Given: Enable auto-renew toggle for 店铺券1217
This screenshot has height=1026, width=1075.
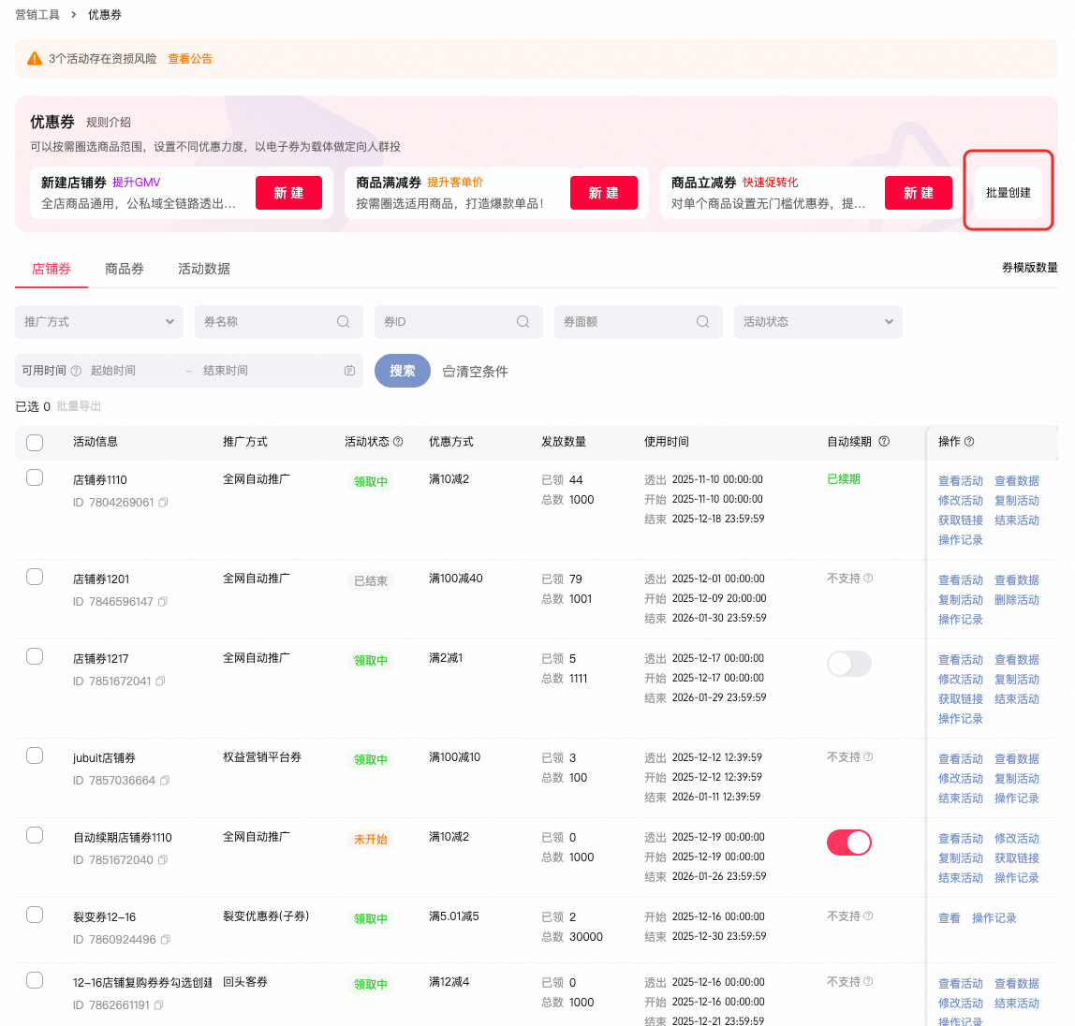Looking at the screenshot, I should [x=848, y=664].
